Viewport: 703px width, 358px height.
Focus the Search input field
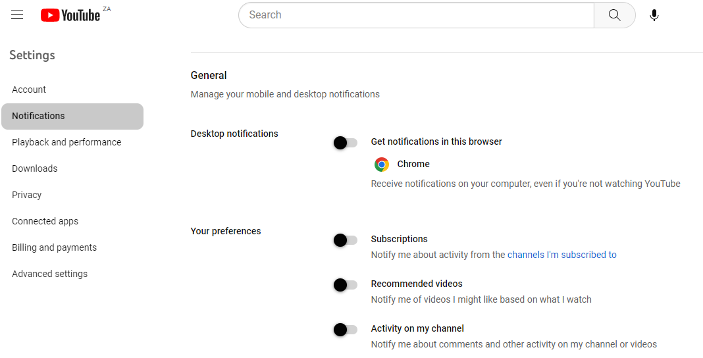click(416, 15)
